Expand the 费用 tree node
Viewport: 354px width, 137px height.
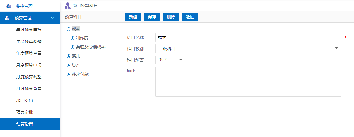[x=69, y=56]
